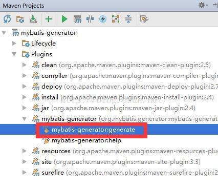Viewport: 218px width, 189px height.
Task: Select the mybatis-generator root project label
Action: coord(49,33)
